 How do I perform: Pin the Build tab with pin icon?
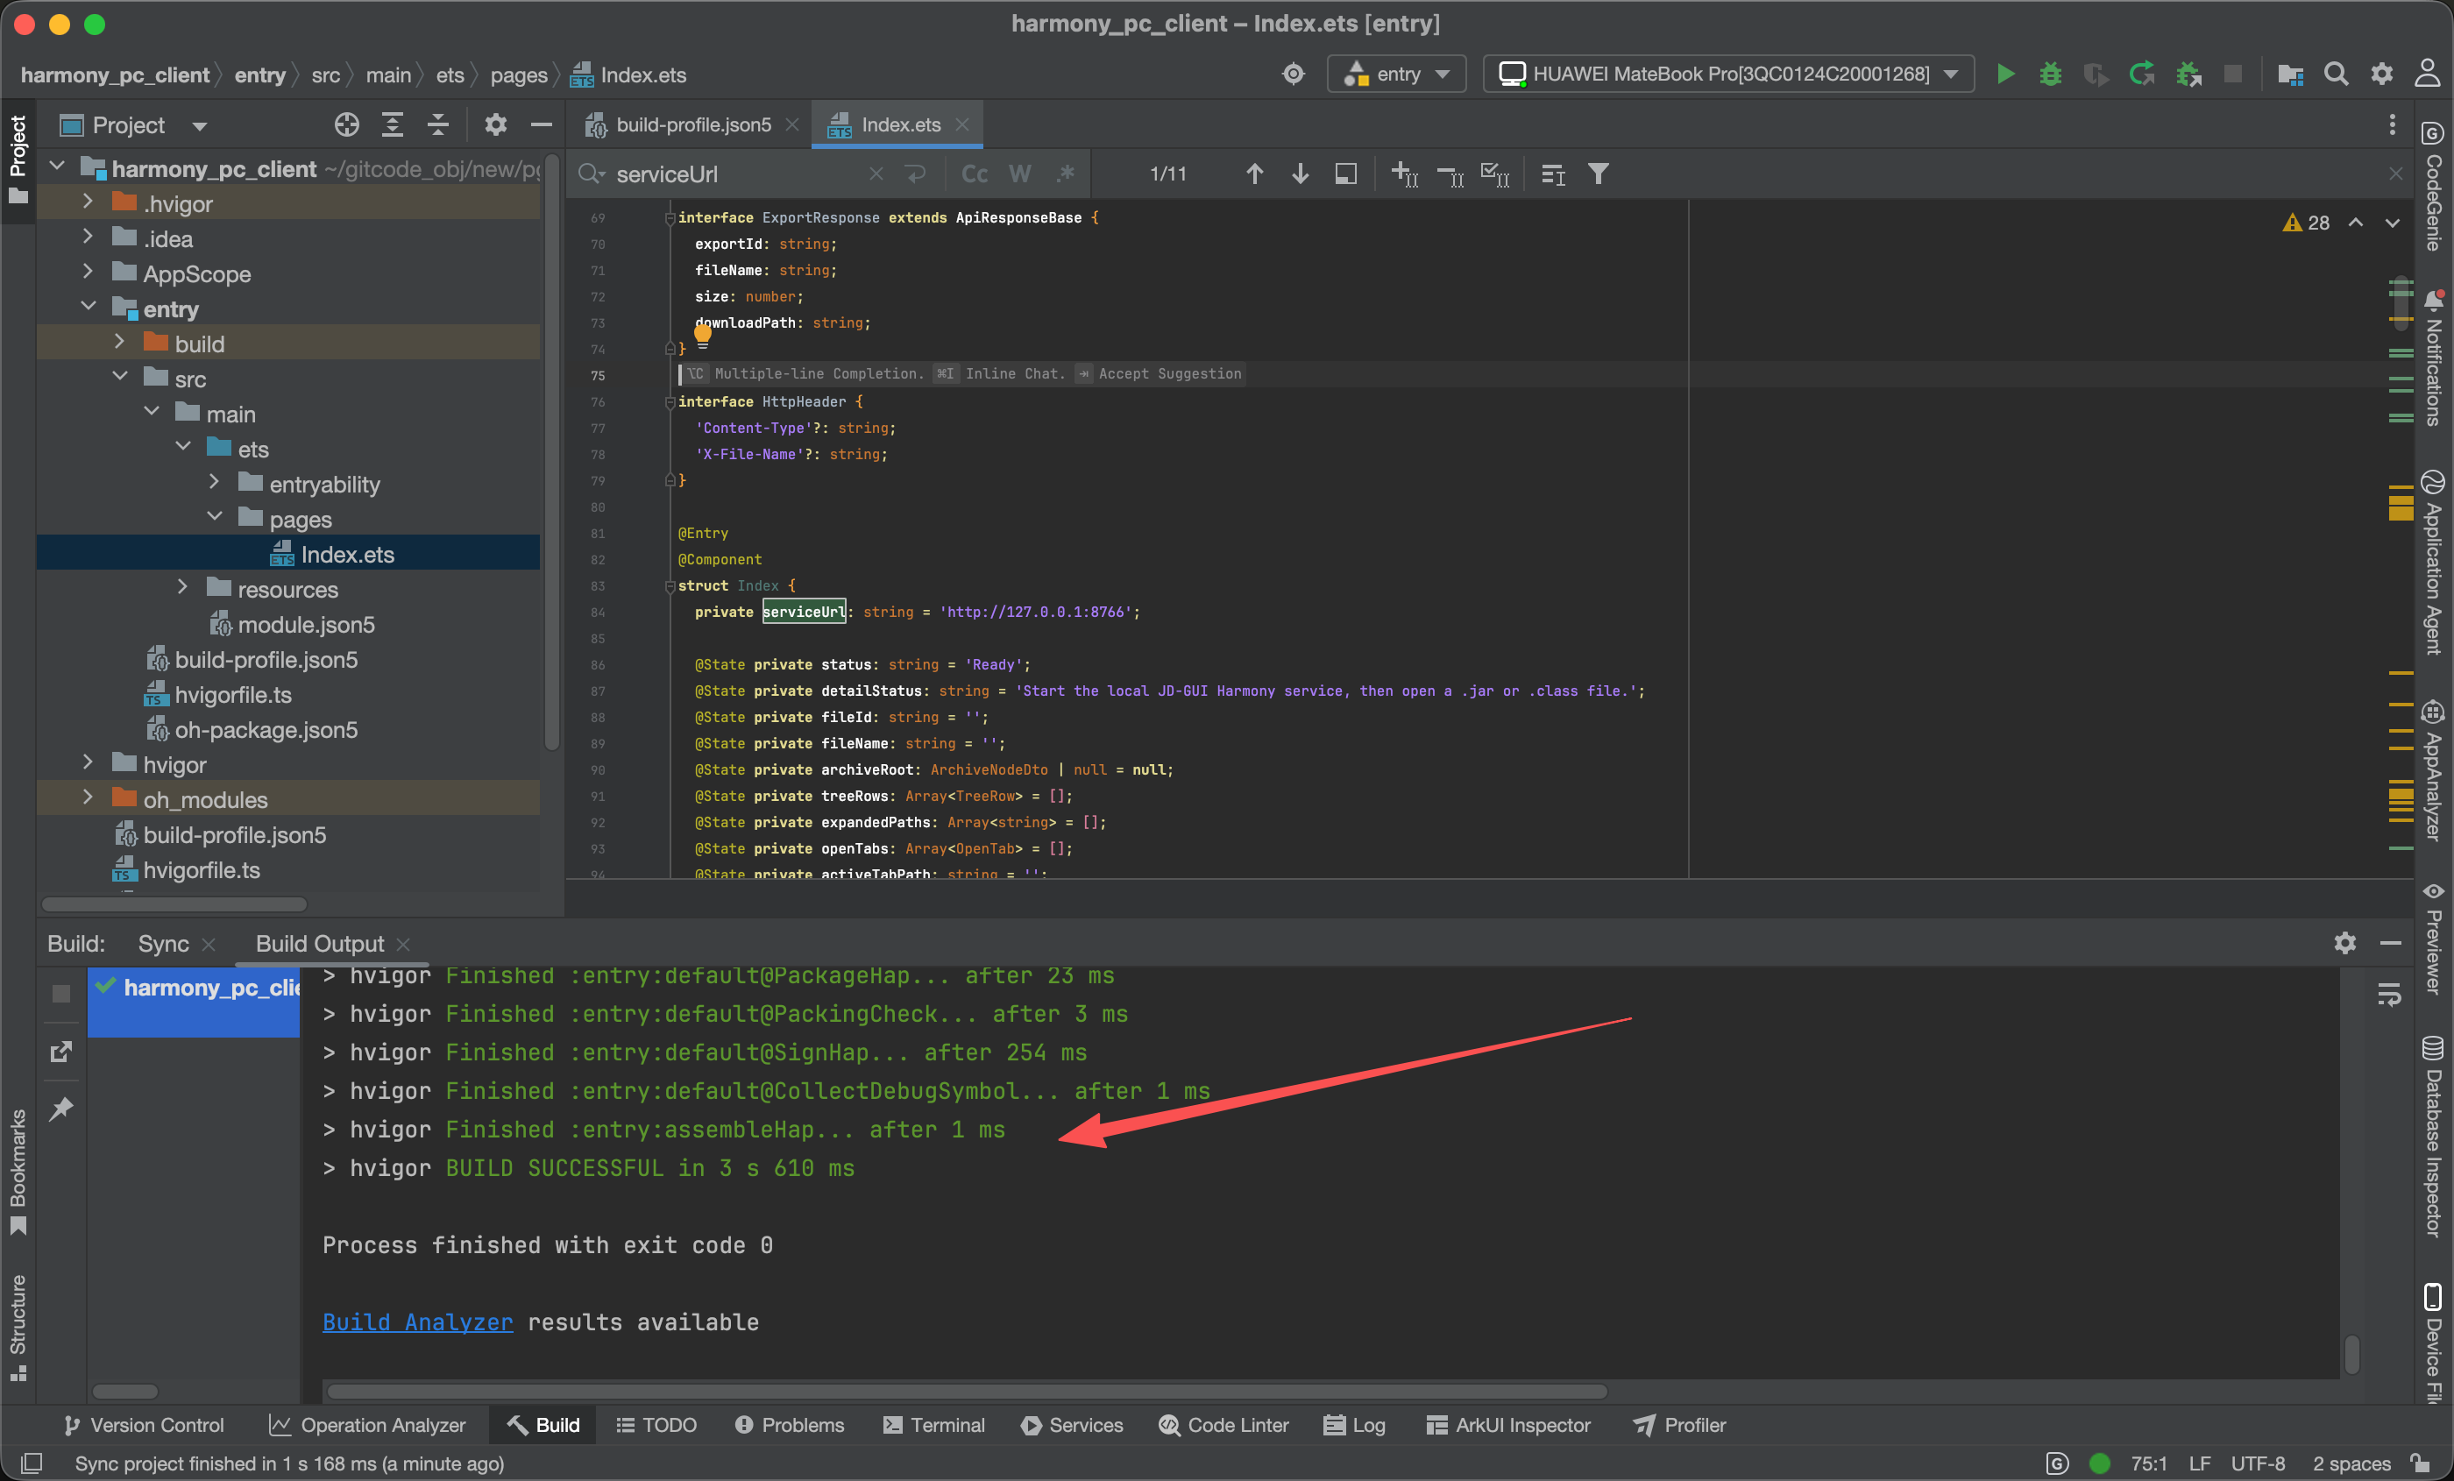pyautogui.click(x=60, y=1109)
